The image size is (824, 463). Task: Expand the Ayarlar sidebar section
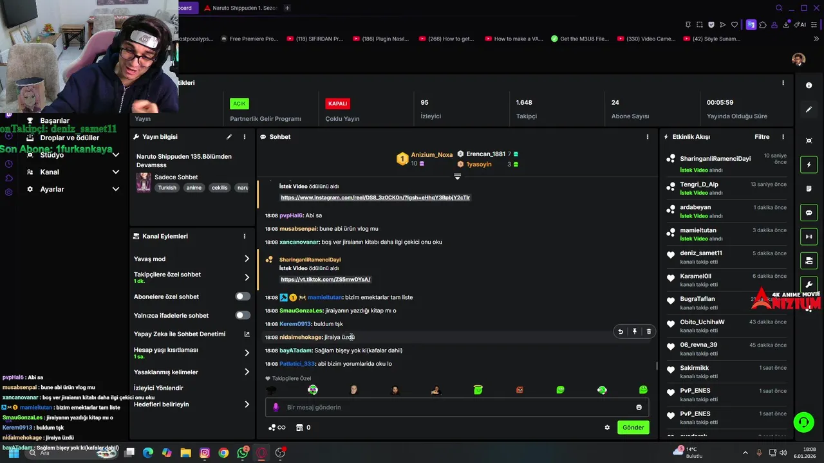116,189
